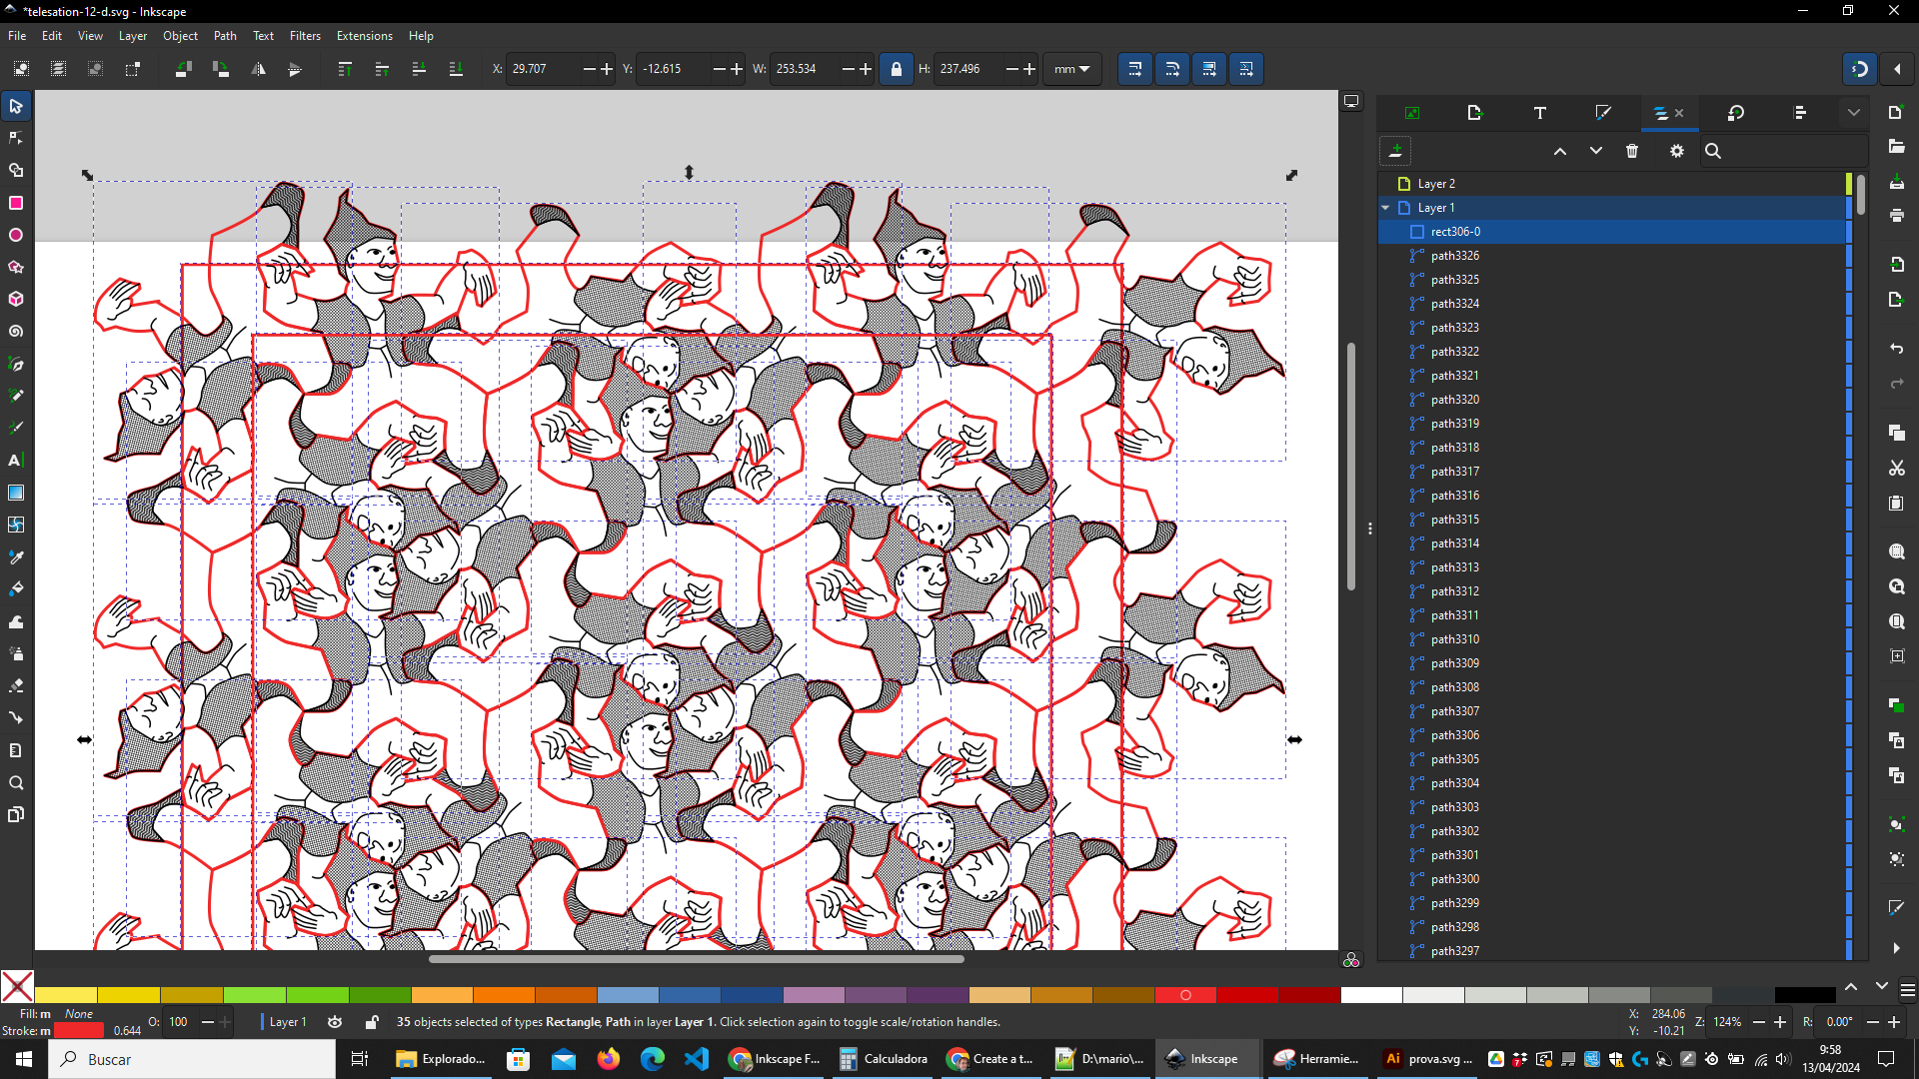This screenshot has width=1919, height=1079.
Task: Decrease the width value with minus button
Action: (848, 69)
